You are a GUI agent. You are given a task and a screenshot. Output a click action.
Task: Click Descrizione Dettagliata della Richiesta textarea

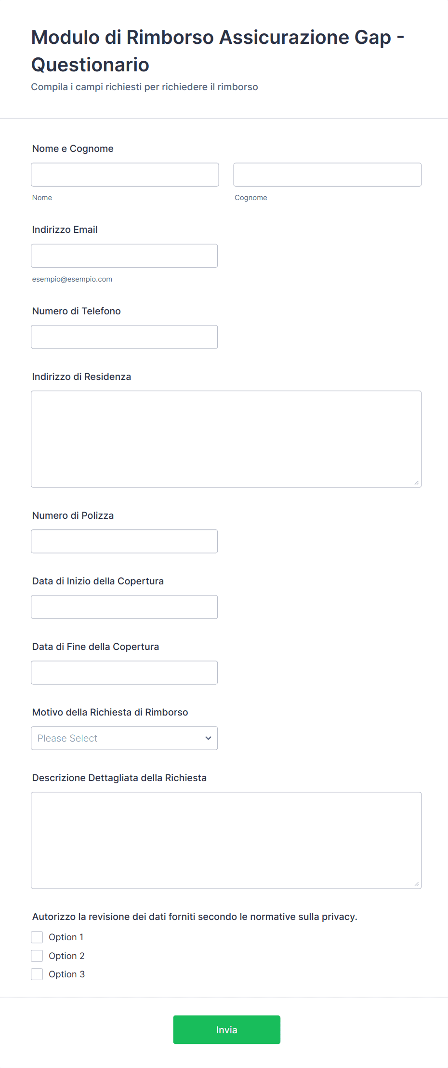[x=226, y=840]
